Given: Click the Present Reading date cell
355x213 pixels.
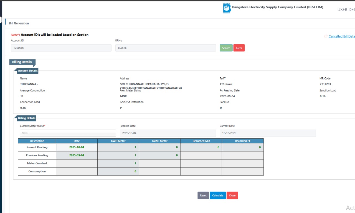Looking at the screenshot, I should (x=77, y=147).
